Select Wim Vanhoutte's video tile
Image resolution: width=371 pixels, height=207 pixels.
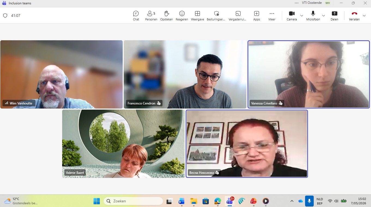[61, 74]
